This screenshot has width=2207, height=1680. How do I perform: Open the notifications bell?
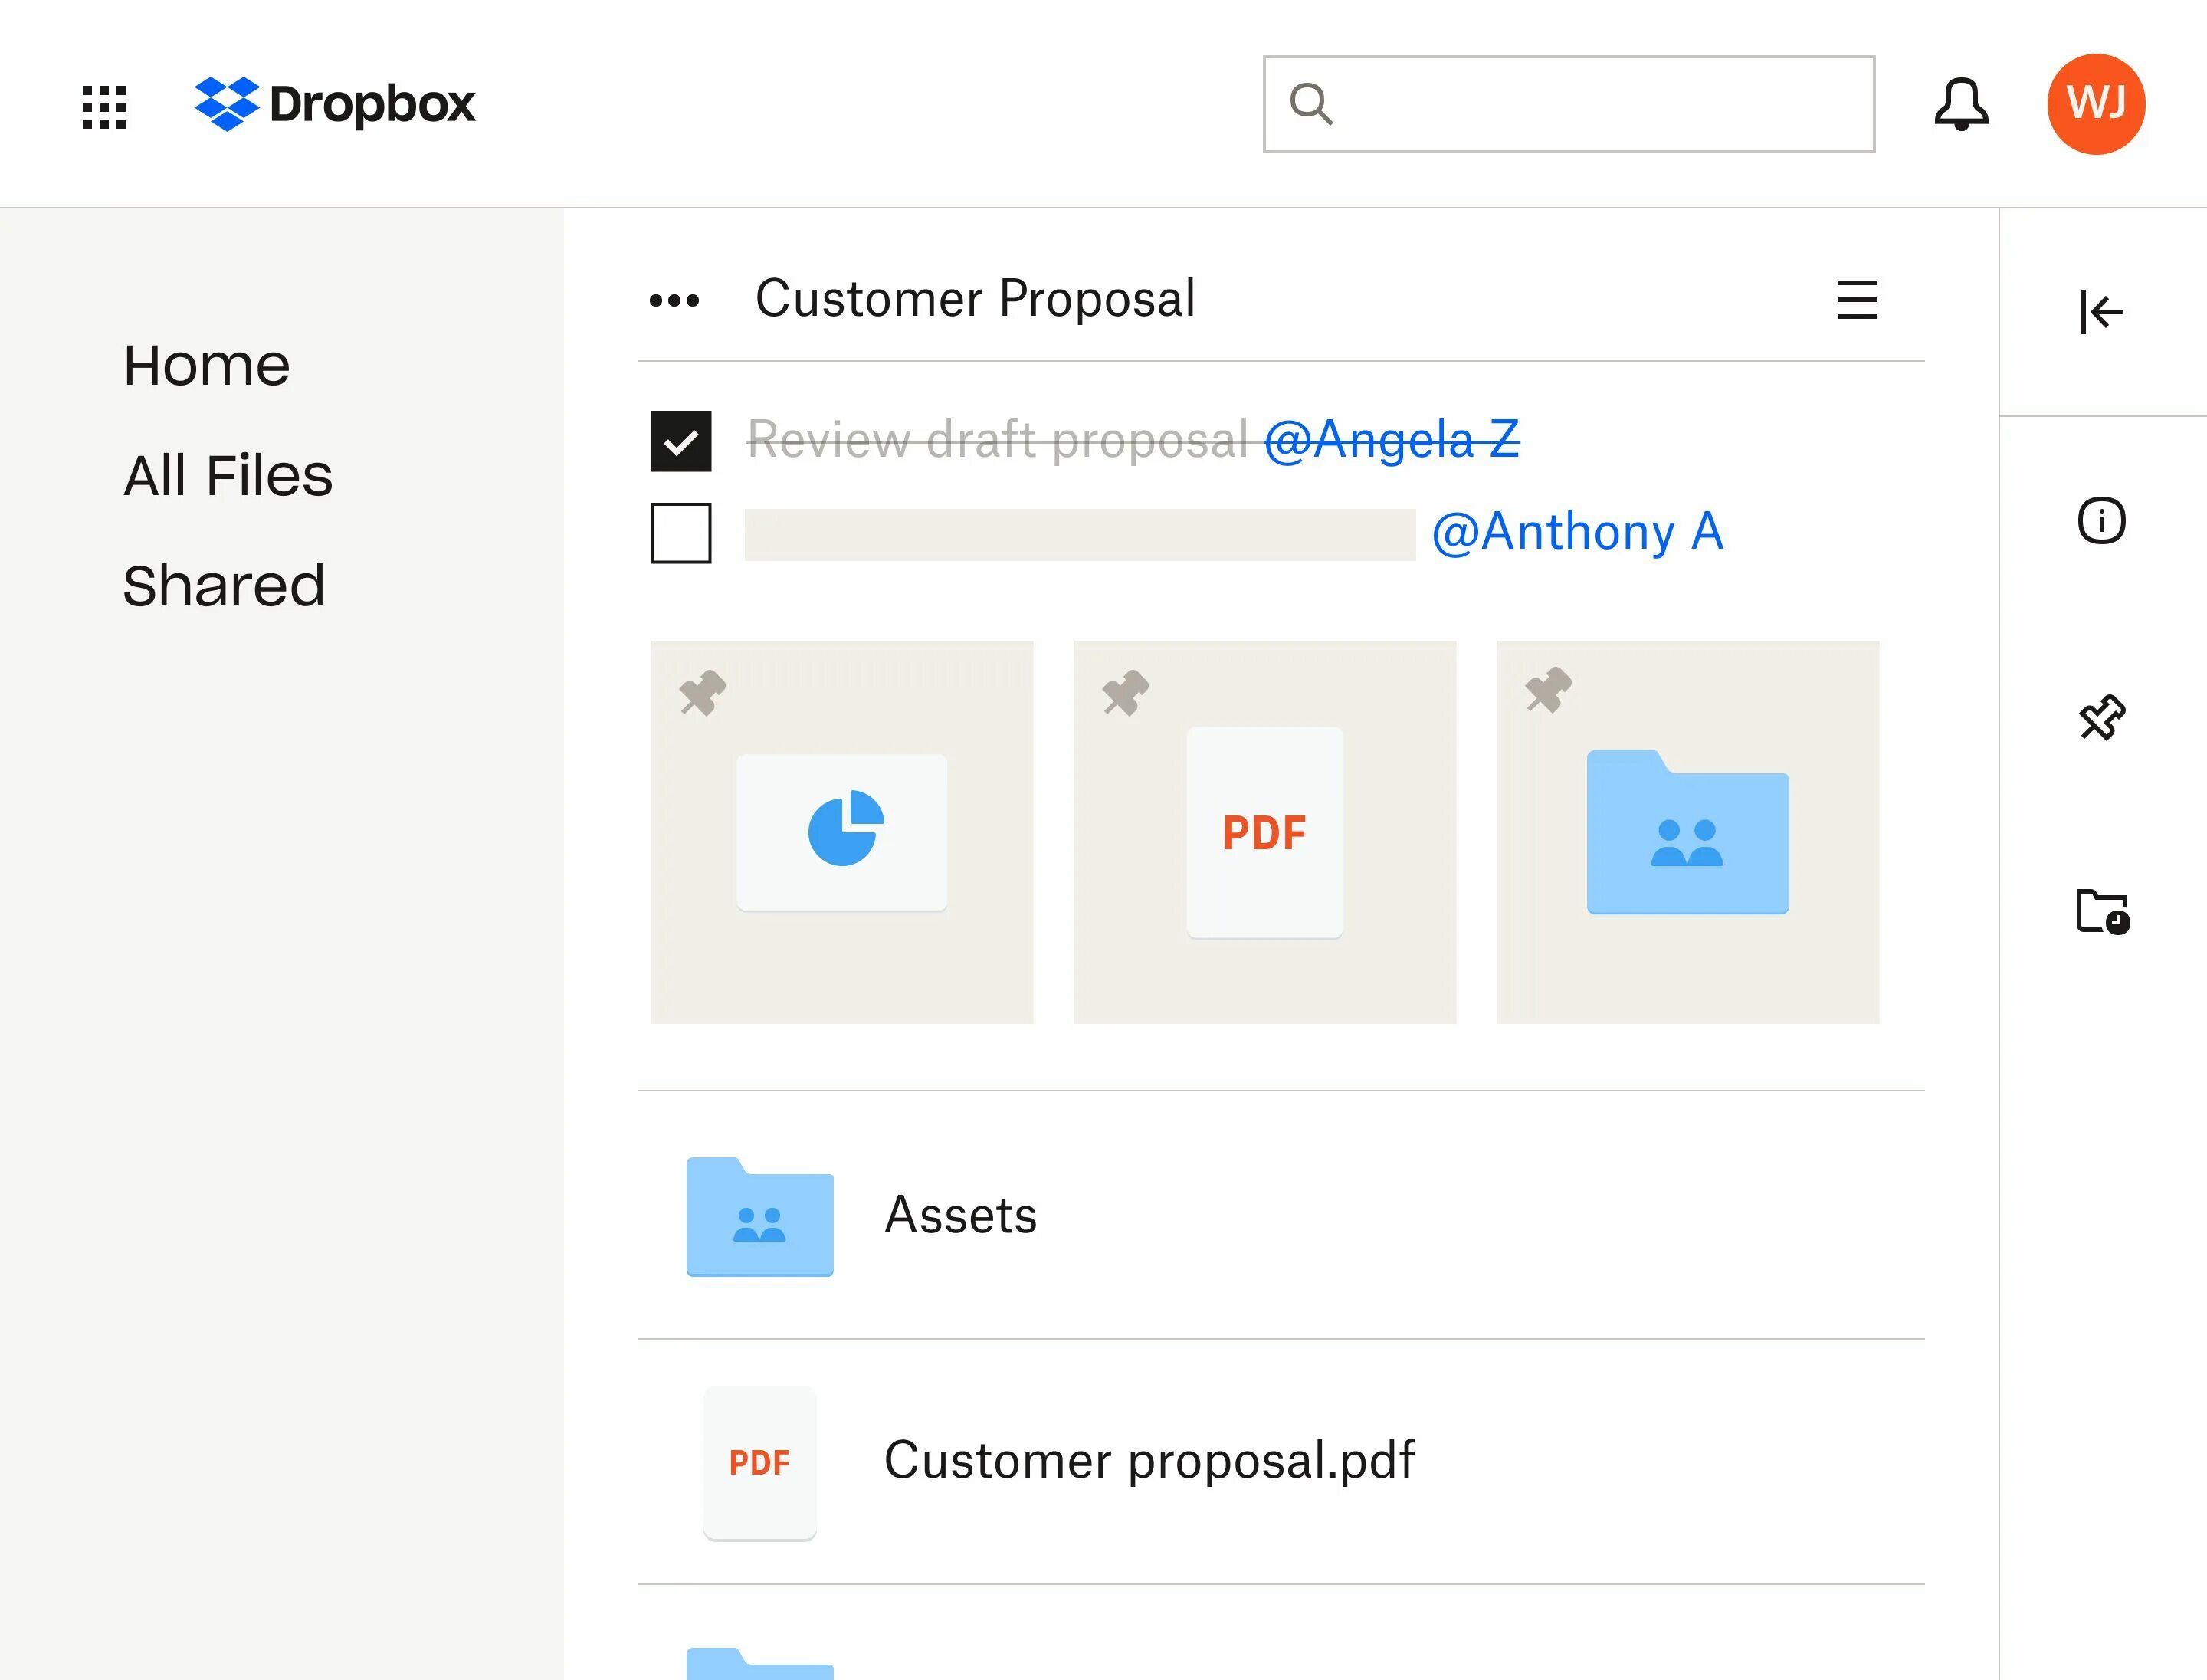1960,104
